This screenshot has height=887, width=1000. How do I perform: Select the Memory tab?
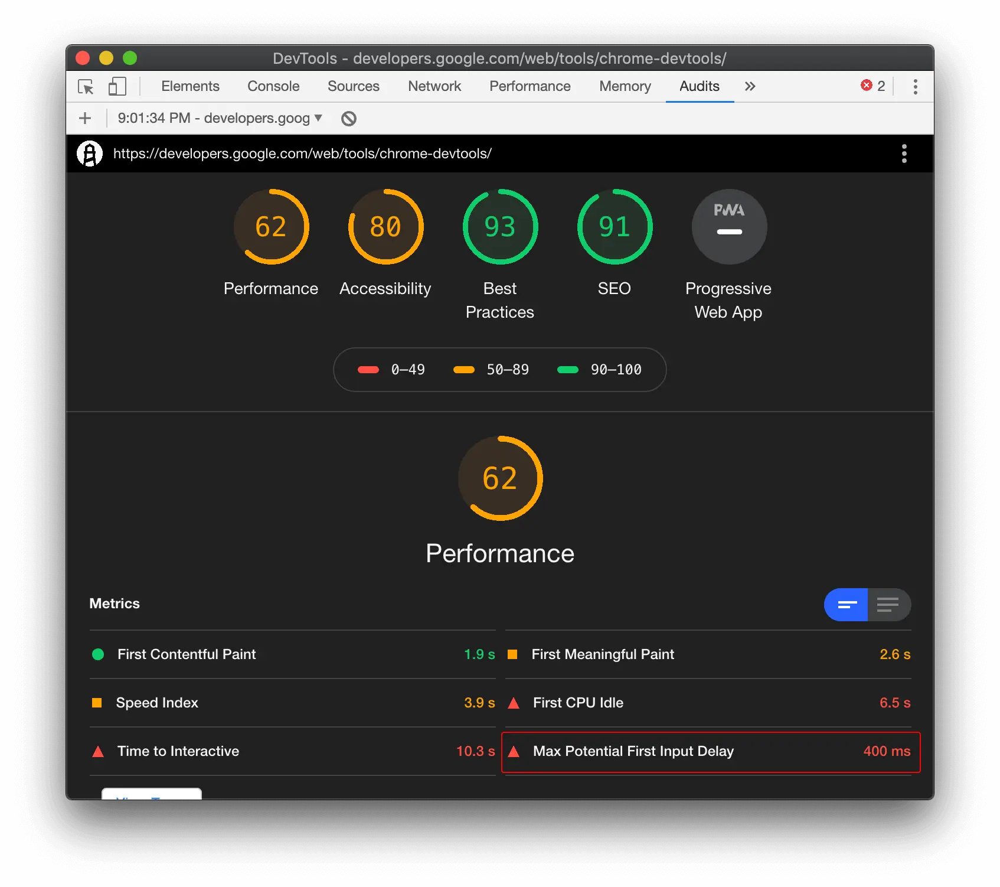[x=625, y=86]
